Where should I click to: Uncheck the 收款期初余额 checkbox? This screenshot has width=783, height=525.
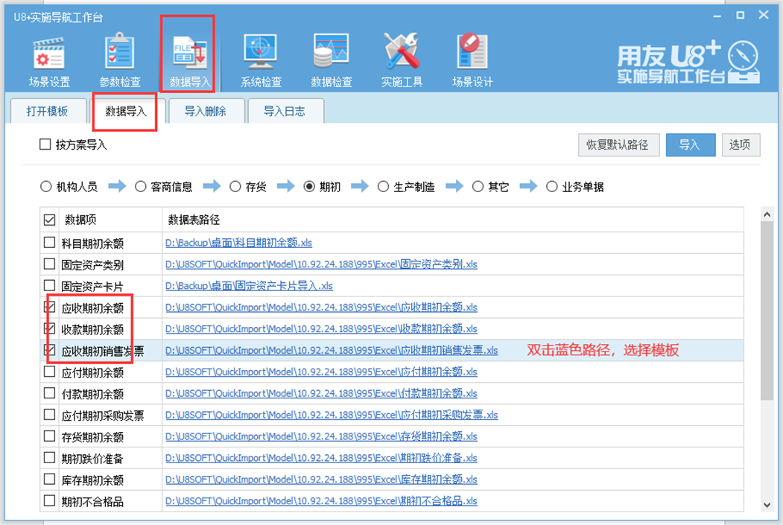(x=49, y=328)
